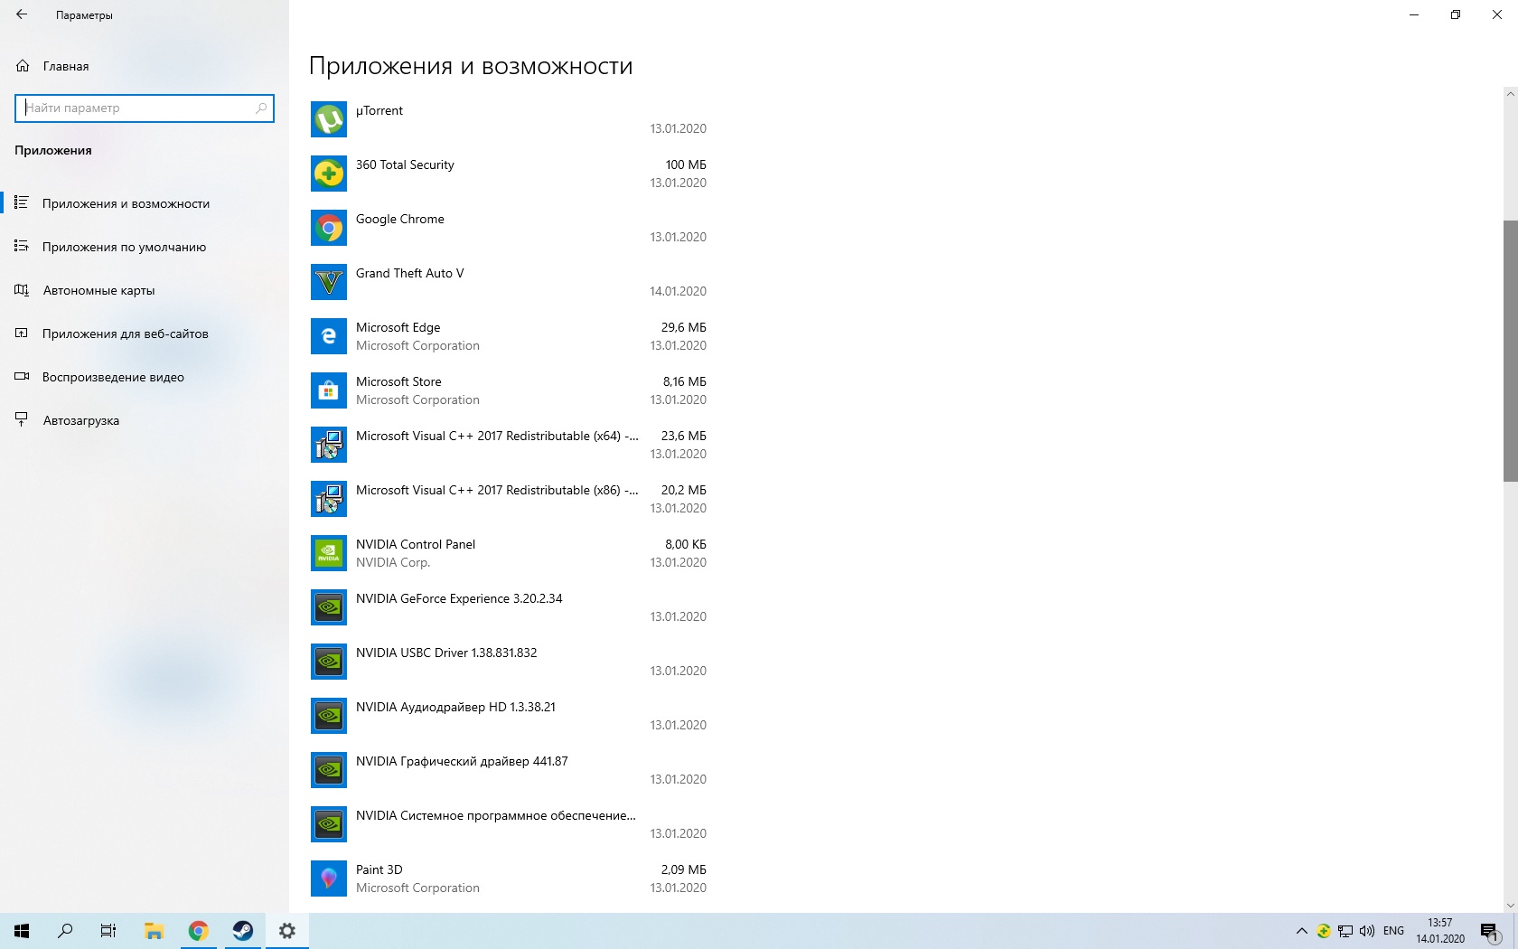
Task: Click the 100 МБ size value
Action: click(686, 164)
